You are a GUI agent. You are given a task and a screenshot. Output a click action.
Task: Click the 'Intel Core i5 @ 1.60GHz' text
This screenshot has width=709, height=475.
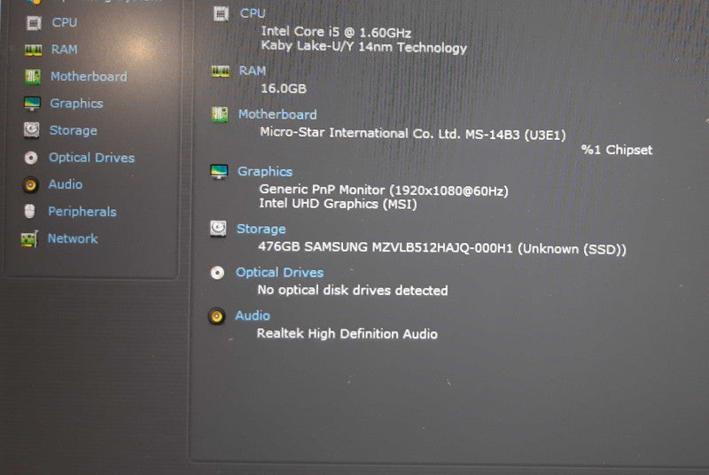(x=336, y=32)
